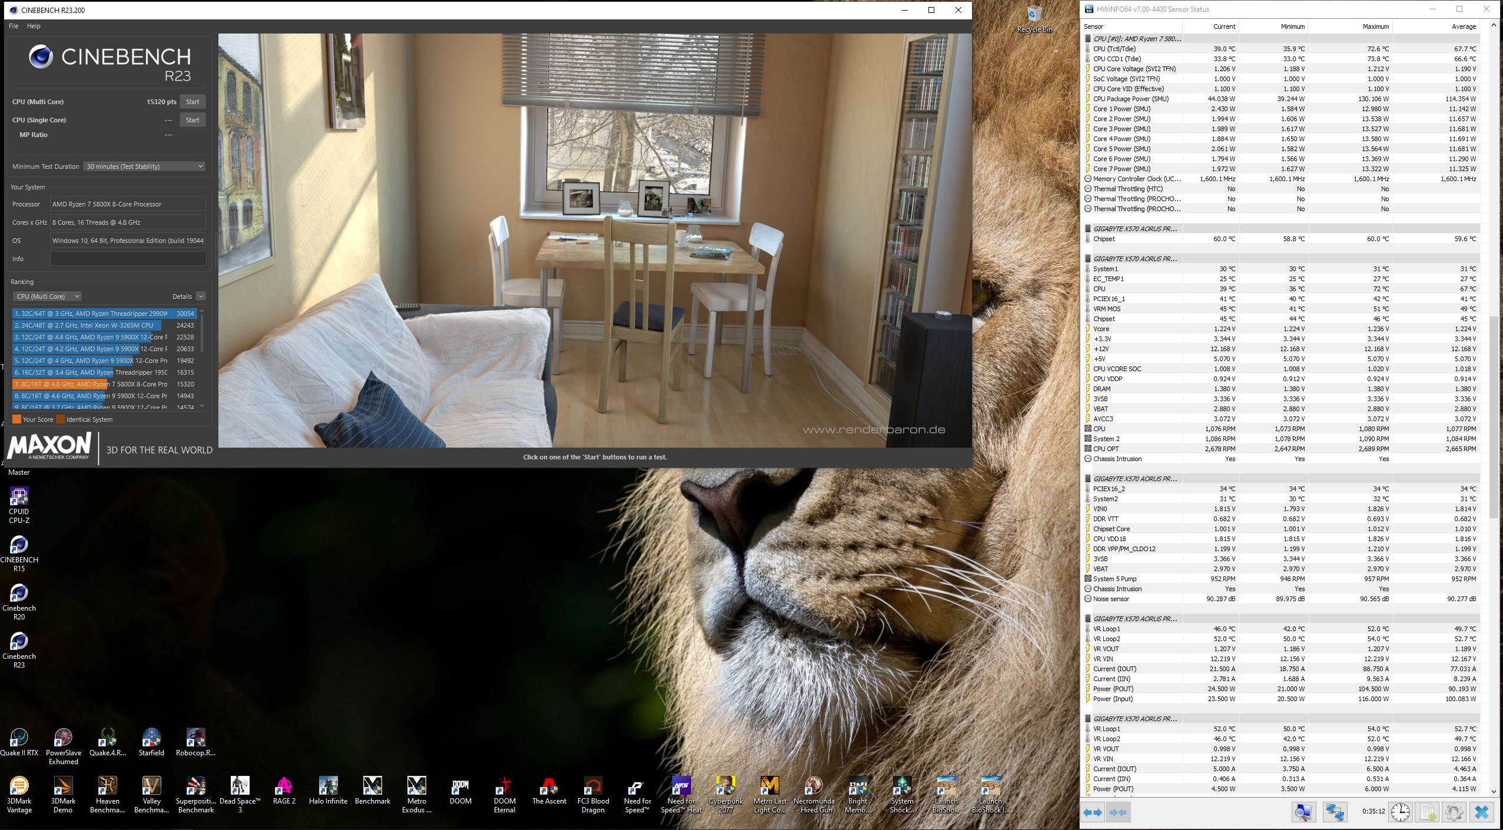1503x830 pixels.
Task: Open the Recycle Bin desktop icon
Action: point(1034,19)
